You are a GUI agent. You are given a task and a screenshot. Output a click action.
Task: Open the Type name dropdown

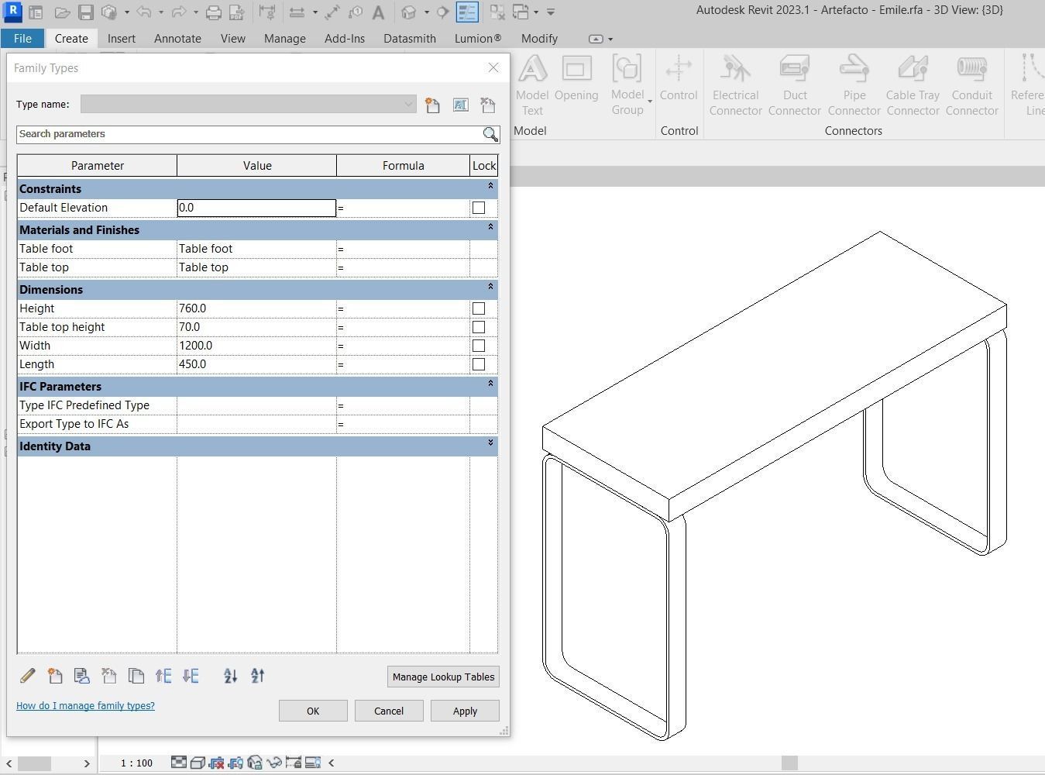point(408,105)
